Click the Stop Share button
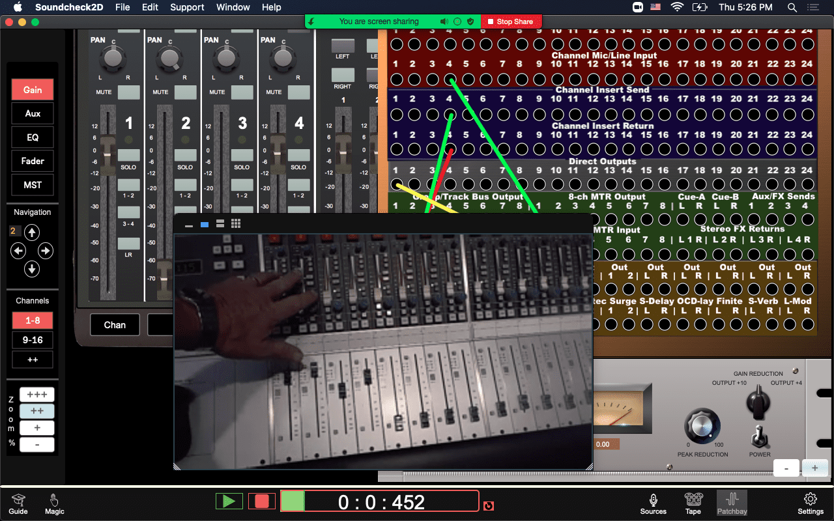834x521 pixels. (511, 21)
